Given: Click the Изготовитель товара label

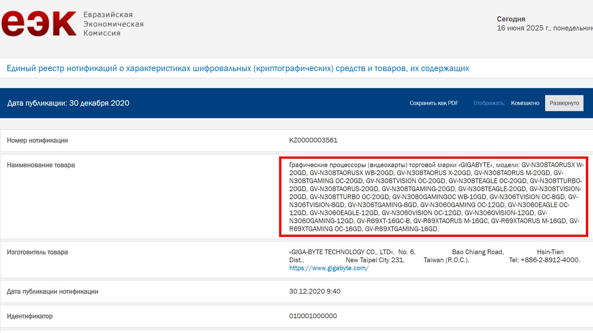Looking at the screenshot, I should coord(37,252).
